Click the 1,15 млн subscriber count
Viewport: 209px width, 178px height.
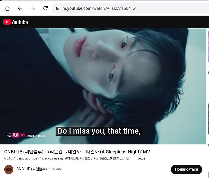point(55,169)
